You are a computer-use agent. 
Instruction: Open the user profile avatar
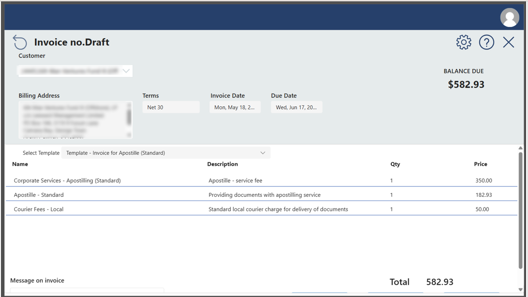point(510,17)
